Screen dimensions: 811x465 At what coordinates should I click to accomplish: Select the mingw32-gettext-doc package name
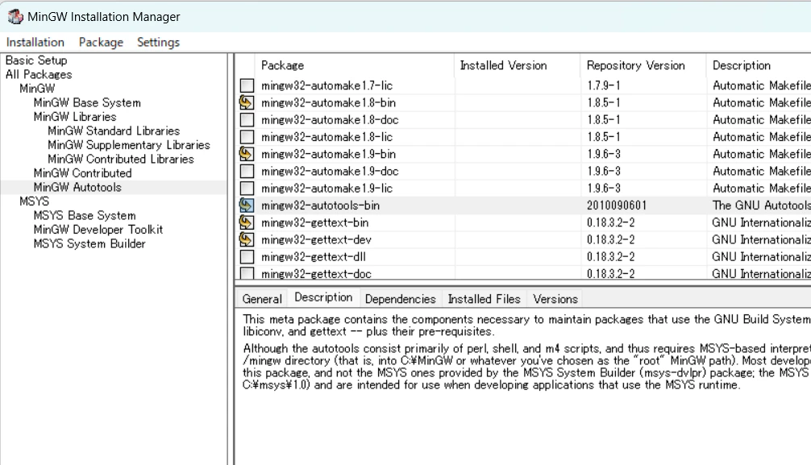click(x=317, y=274)
